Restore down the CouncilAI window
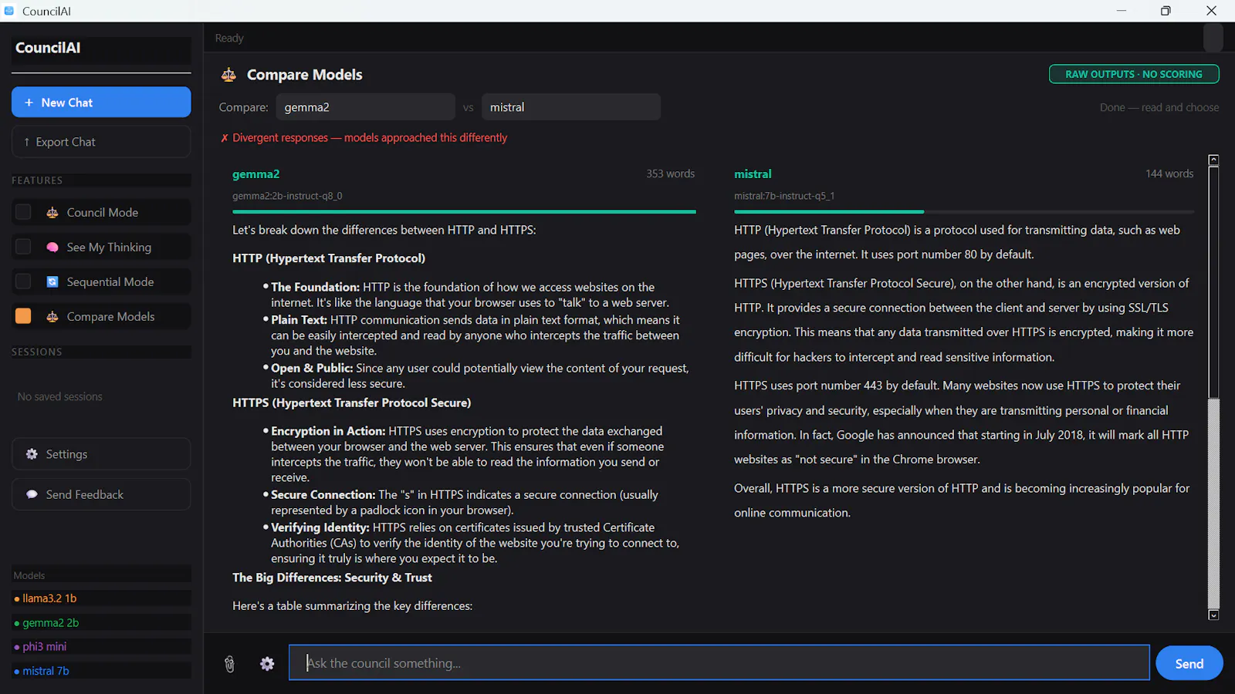Screen dimensions: 1235x694 (1166, 11)
